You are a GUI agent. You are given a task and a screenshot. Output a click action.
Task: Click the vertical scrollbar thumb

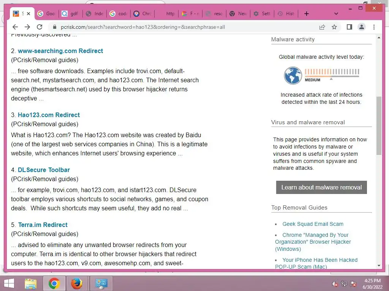point(379,126)
